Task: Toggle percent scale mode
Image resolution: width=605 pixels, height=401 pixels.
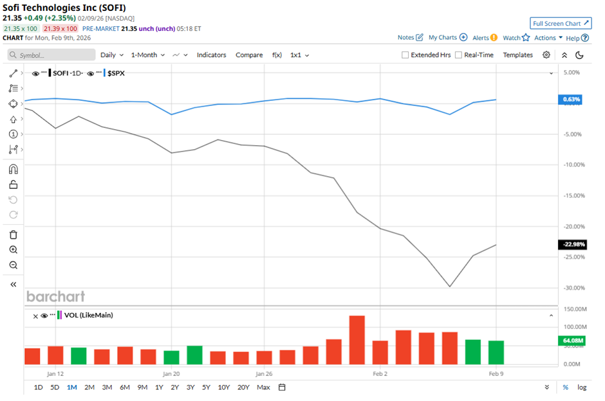Action: coord(565,387)
